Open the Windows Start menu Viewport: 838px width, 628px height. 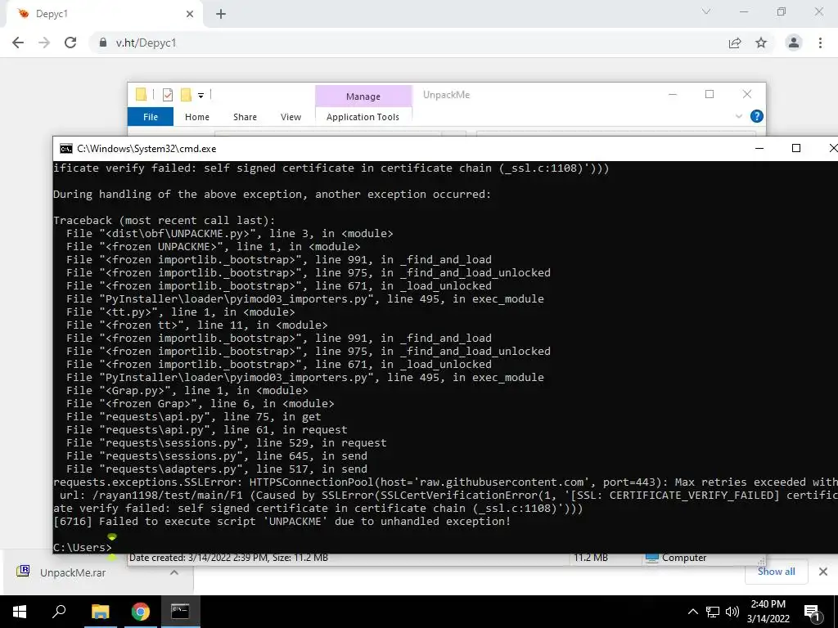point(20,612)
